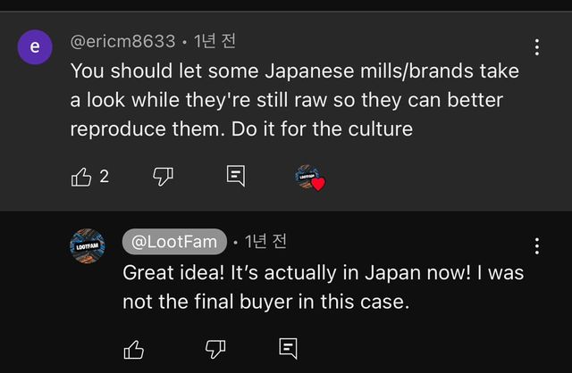Screen dimensions: 572x373
Task: Open more options for @ericm8633's comment
Action: [536, 47]
